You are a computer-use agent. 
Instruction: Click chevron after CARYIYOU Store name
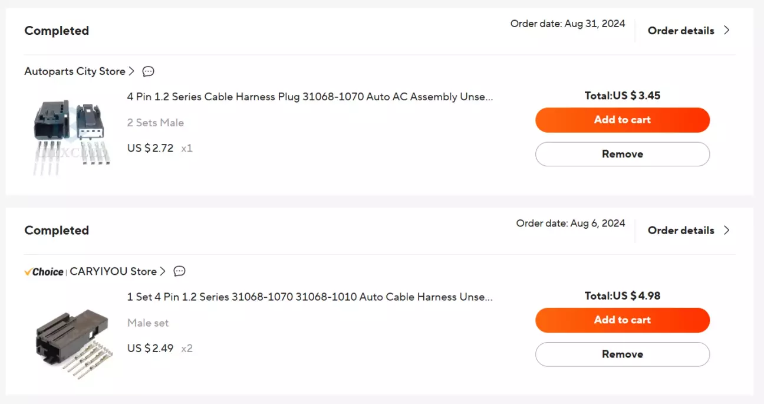tap(163, 271)
